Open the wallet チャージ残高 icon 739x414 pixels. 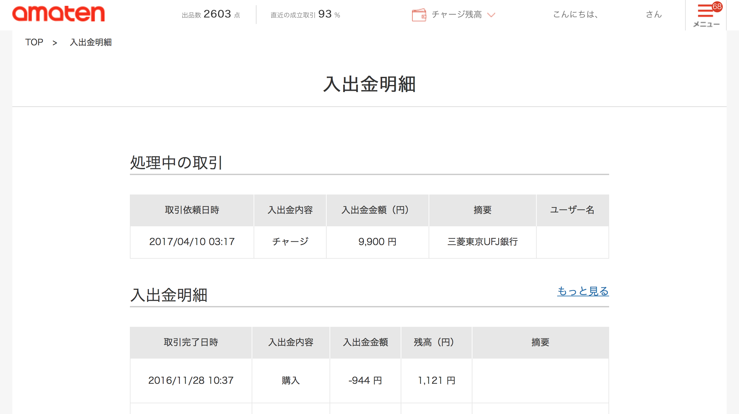[x=419, y=15]
